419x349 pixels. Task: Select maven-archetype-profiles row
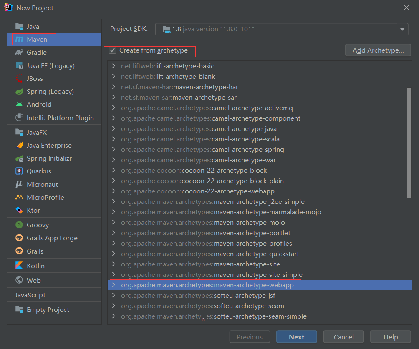point(260,243)
